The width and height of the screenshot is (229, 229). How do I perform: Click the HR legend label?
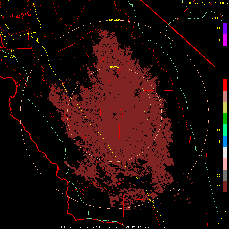coord(218,119)
